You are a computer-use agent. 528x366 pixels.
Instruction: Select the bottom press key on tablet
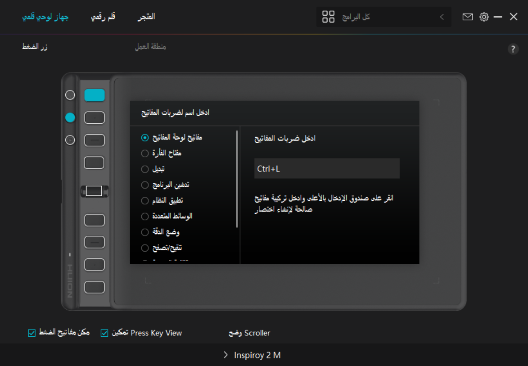[95, 287]
